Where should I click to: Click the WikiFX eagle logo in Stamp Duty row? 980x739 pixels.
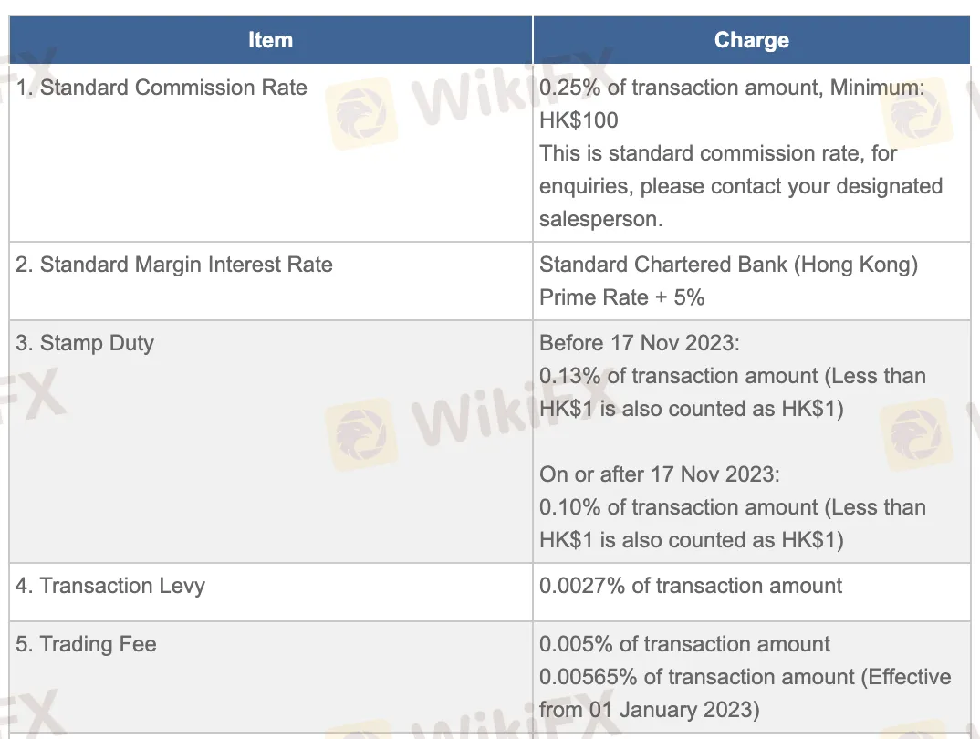click(360, 434)
